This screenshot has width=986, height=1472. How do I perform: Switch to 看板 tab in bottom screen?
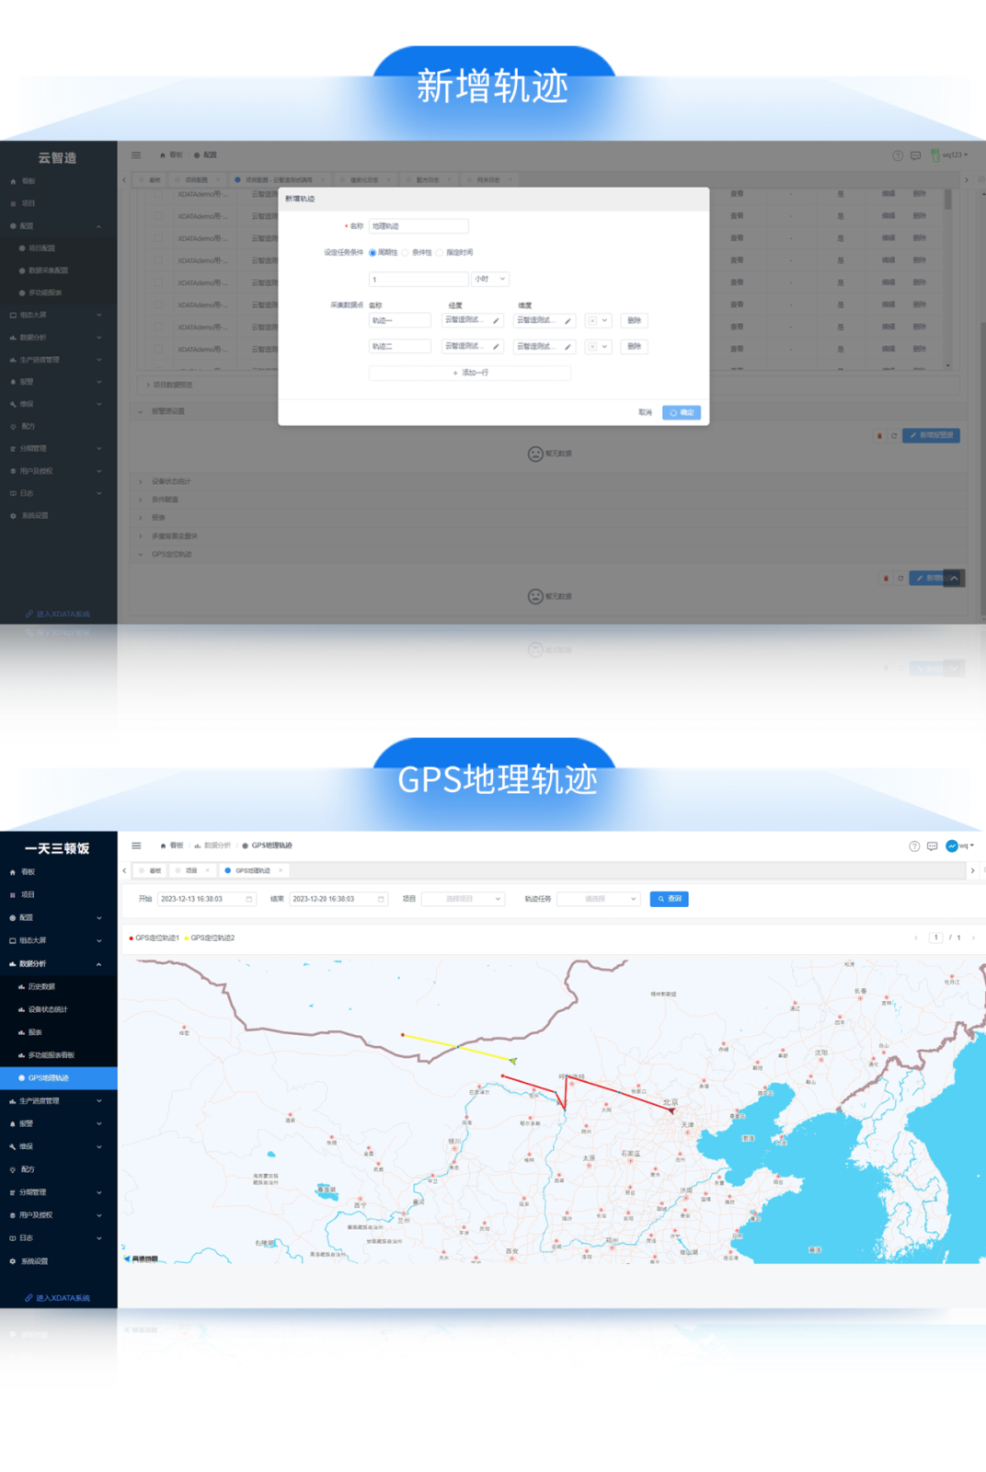[x=150, y=870]
